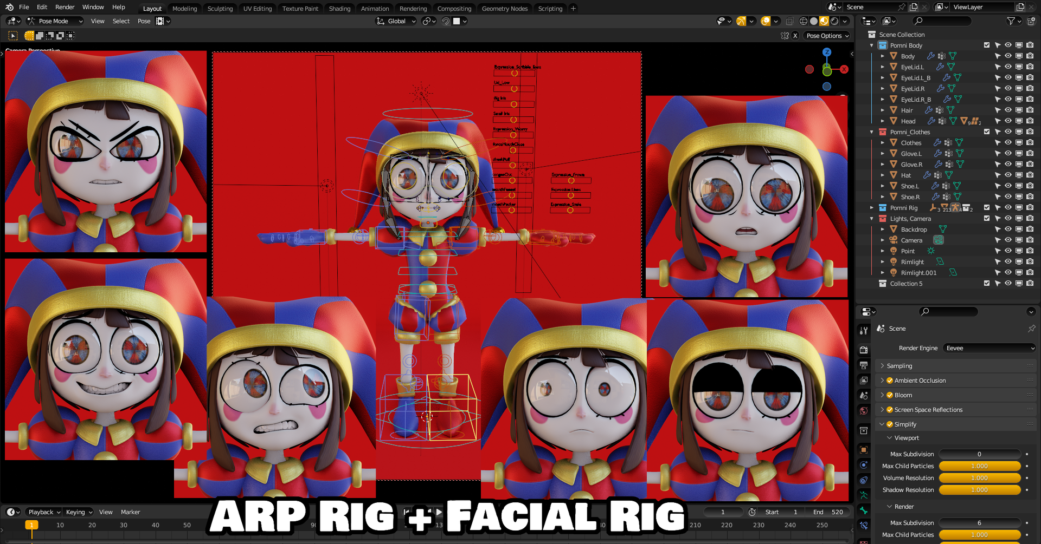Image resolution: width=1041 pixels, height=544 pixels.
Task: Hide Body object in viewport via eye icon
Action: click(1008, 56)
